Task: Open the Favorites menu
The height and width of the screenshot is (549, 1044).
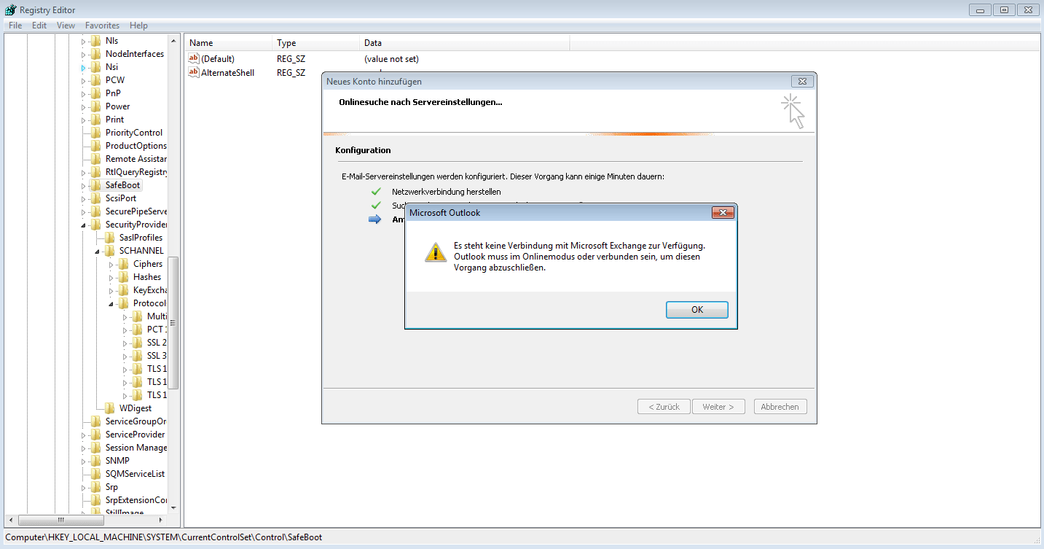Action: click(102, 26)
